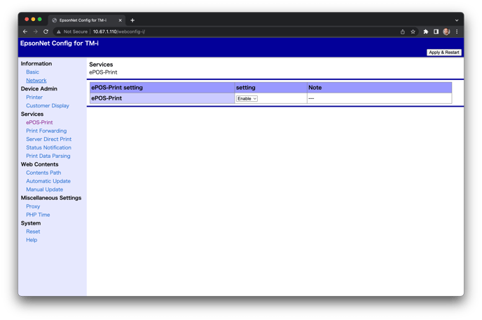Toggle the browser side panel icon
482x320 pixels.
(436, 32)
